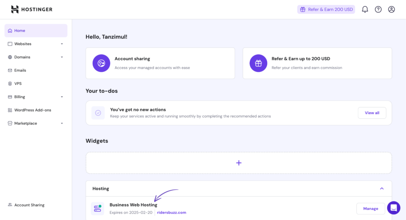Click the gift icon in Refer & Earn button
The image size is (406, 220).
(303, 10)
